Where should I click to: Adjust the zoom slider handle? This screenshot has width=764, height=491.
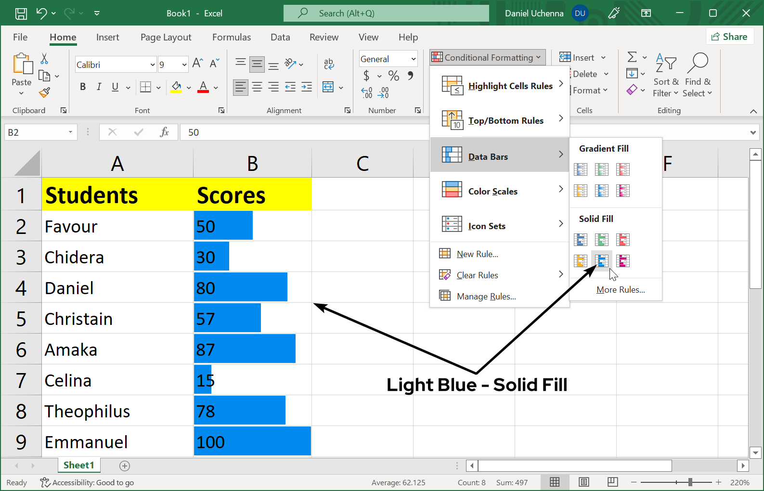coord(690,482)
